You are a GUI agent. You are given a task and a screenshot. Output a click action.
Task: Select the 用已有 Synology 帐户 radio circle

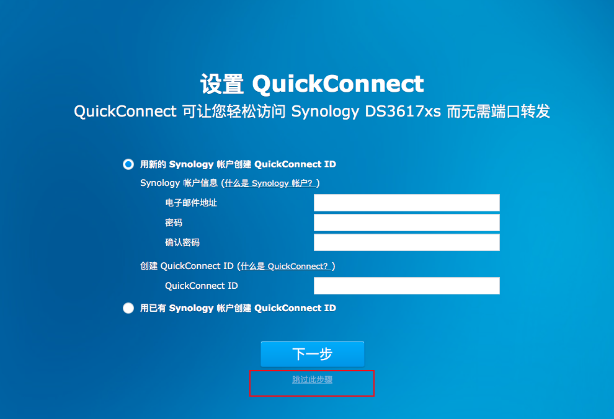click(x=128, y=308)
